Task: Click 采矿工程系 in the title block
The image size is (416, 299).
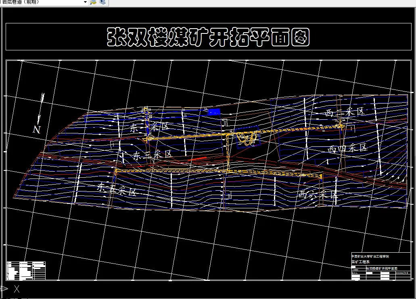Action: [x=361, y=262]
